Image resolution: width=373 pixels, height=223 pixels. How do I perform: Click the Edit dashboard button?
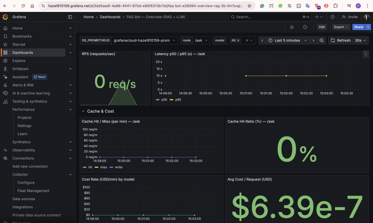[322, 27]
